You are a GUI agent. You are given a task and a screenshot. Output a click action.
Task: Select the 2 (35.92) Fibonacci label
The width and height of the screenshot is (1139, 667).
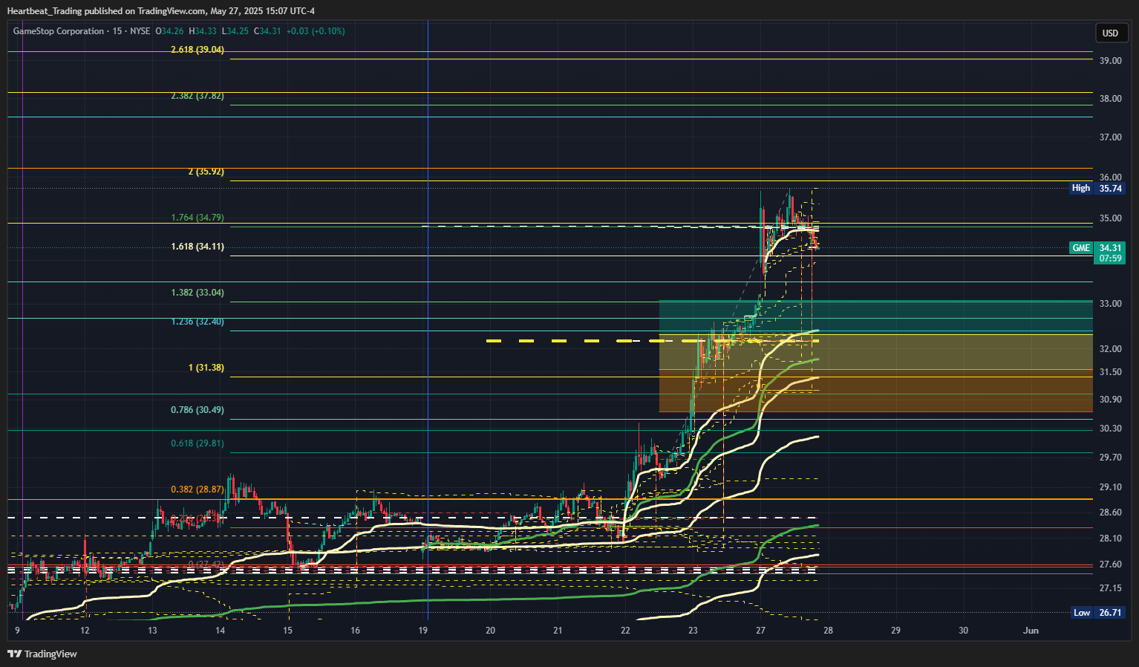pos(206,172)
